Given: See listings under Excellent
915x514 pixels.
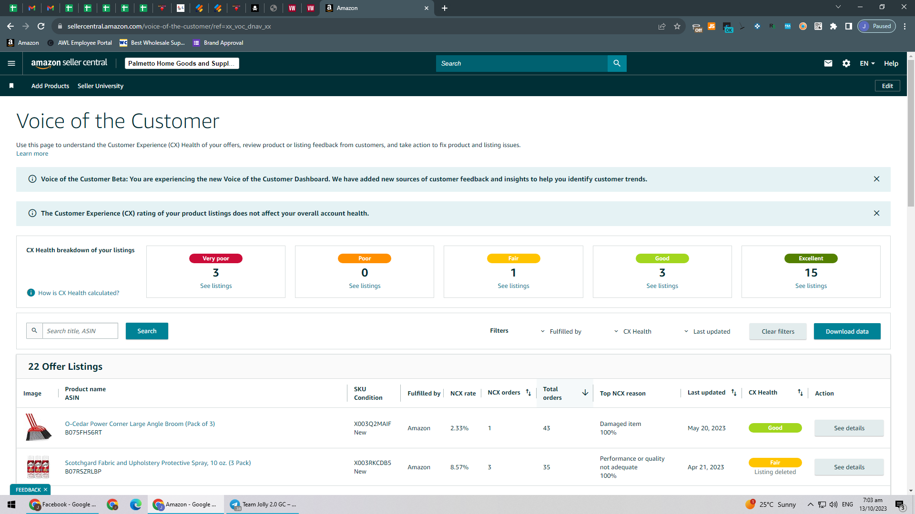Looking at the screenshot, I should (811, 286).
